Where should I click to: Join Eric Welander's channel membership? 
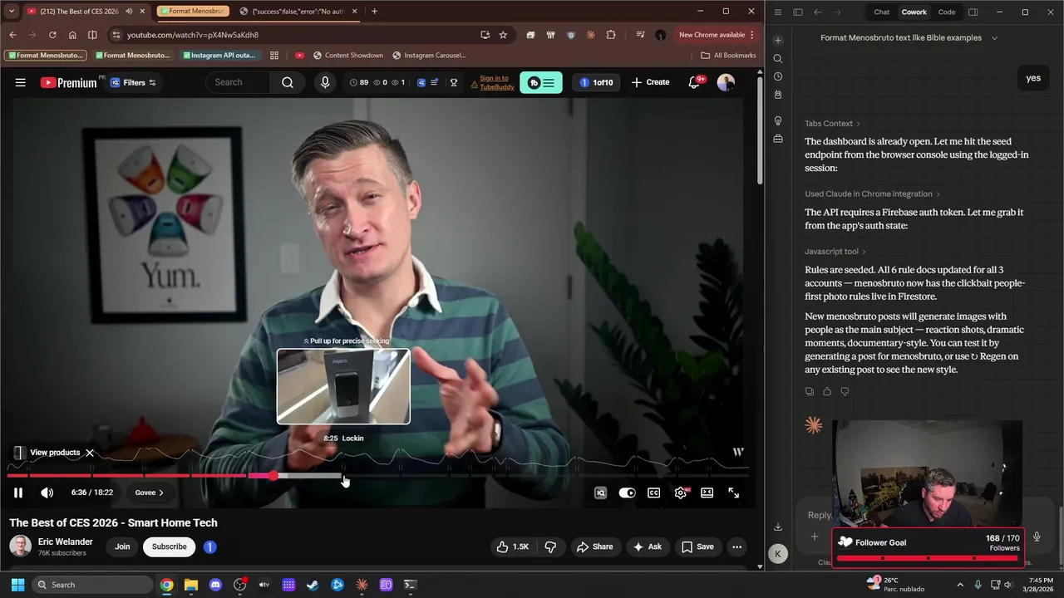[x=122, y=547]
